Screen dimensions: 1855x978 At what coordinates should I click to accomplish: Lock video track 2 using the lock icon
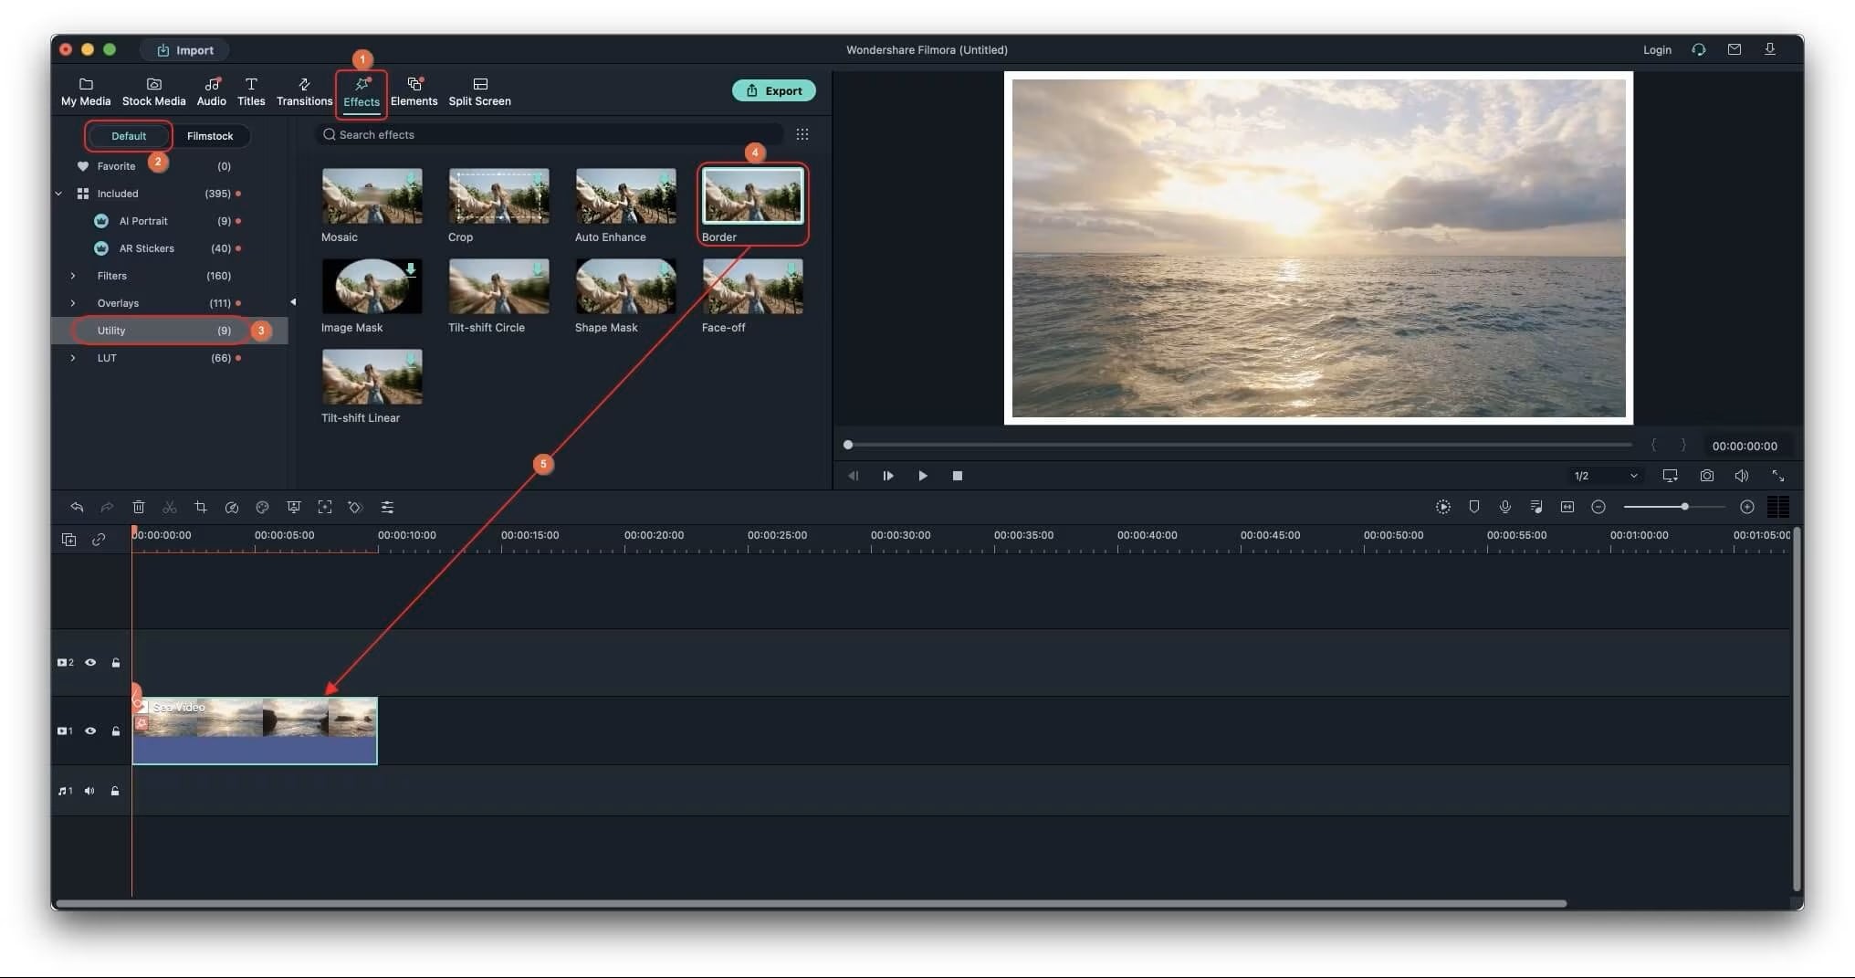click(116, 662)
